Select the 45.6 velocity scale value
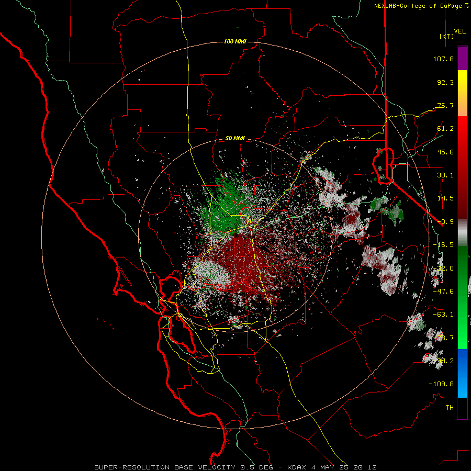The image size is (471, 471). click(x=445, y=152)
